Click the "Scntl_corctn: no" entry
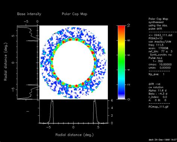 tap(161, 55)
